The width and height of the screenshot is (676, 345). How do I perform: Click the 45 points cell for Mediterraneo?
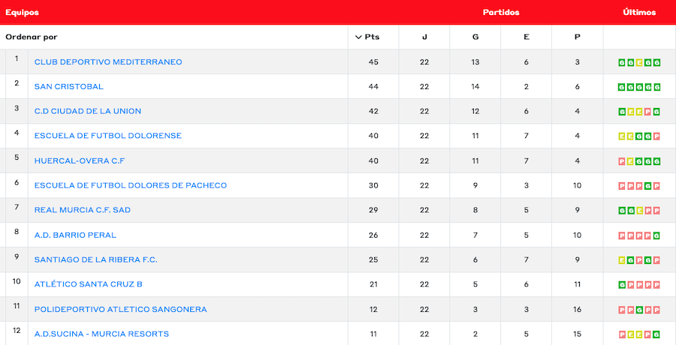click(x=373, y=62)
